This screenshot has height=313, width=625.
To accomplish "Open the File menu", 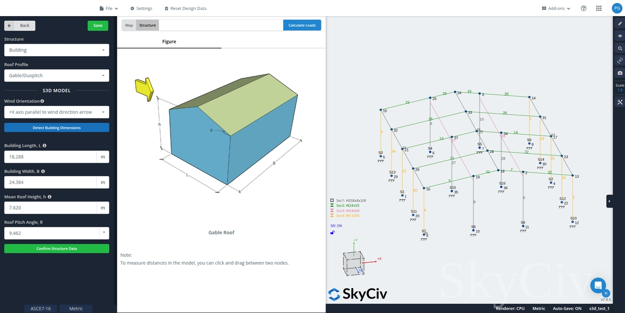I will pyautogui.click(x=108, y=8).
